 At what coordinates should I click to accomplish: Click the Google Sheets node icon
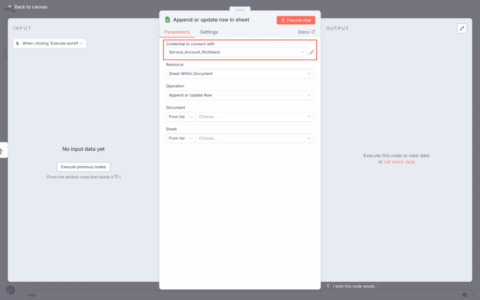point(167,20)
